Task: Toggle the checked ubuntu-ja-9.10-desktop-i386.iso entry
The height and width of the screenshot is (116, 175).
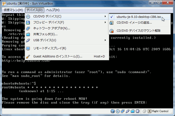Action: coord(139,17)
